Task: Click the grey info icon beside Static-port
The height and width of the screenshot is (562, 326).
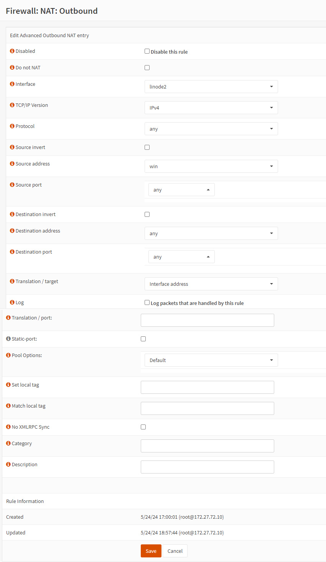Action: (8, 339)
